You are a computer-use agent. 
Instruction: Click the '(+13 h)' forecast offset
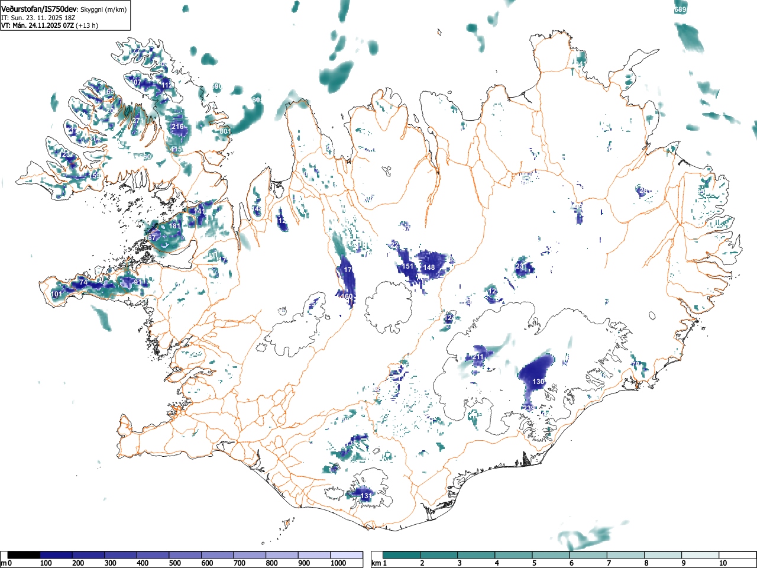click(x=87, y=25)
